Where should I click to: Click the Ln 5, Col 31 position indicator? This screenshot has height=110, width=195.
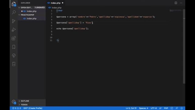click(x=131, y=108)
